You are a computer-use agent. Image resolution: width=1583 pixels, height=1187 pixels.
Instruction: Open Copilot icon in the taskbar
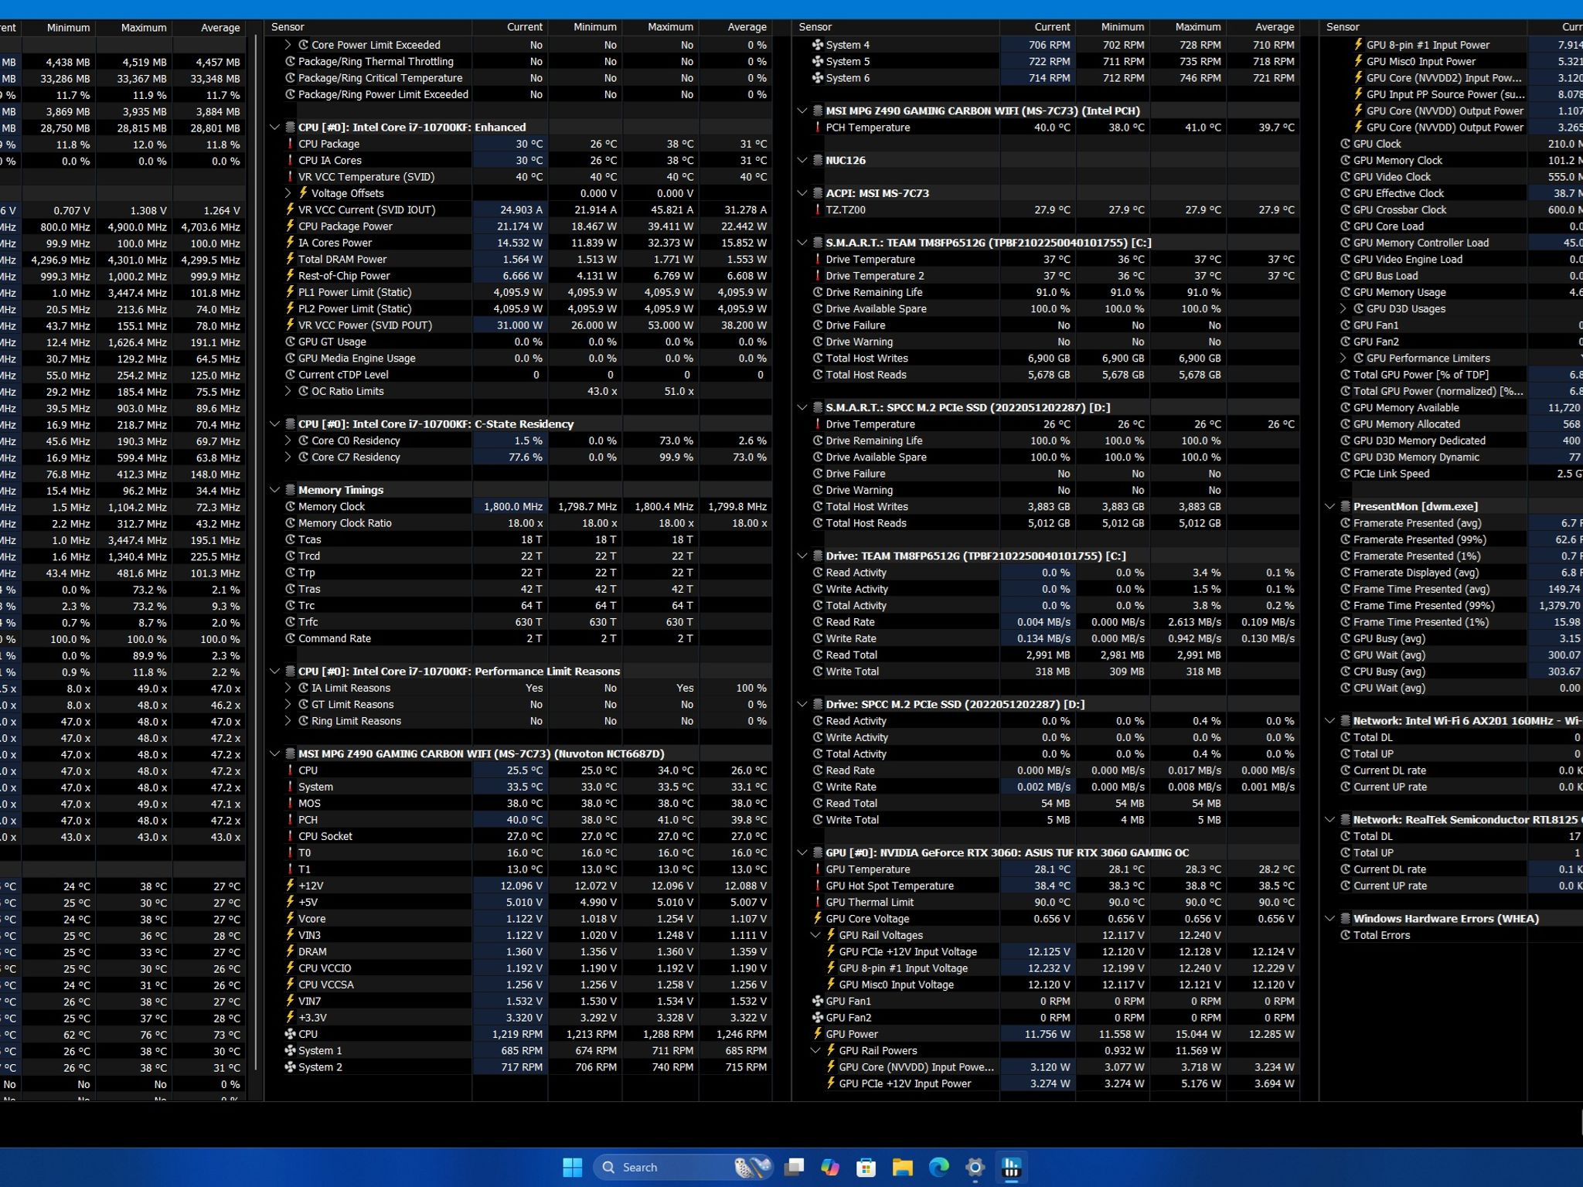coord(830,1167)
